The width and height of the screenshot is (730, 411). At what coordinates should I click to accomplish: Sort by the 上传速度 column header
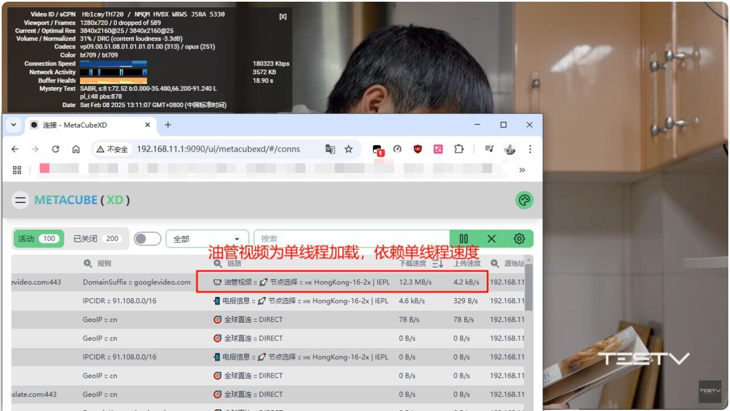(x=467, y=263)
